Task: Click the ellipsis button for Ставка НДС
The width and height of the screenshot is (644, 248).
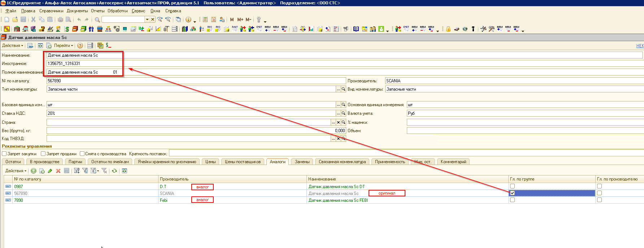Action: click(x=338, y=113)
